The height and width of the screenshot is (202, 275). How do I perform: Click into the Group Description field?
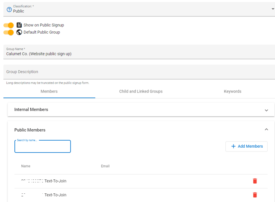pyautogui.click(x=139, y=72)
